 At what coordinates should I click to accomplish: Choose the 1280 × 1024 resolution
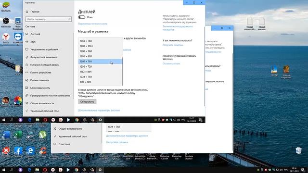[x=100, y=46]
